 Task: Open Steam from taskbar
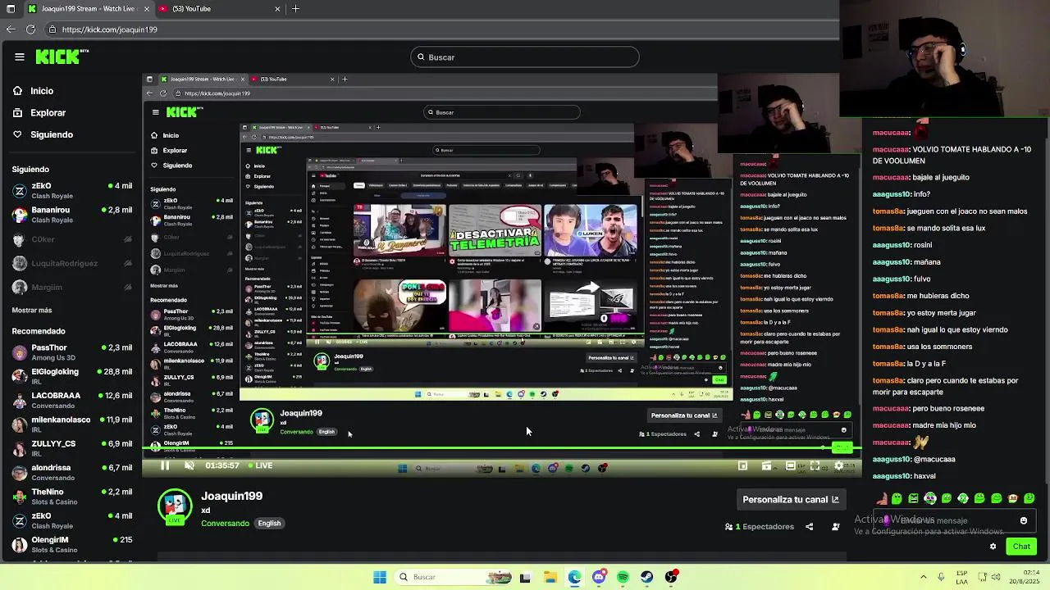[x=647, y=577]
